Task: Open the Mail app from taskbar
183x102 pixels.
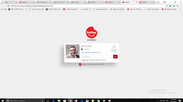Action: (87, 101)
